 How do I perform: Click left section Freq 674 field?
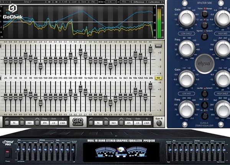(x=44, y=123)
